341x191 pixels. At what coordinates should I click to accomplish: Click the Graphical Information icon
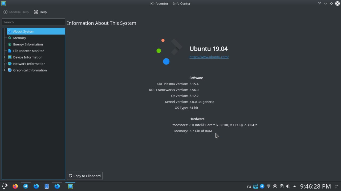(x=10, y=70)
